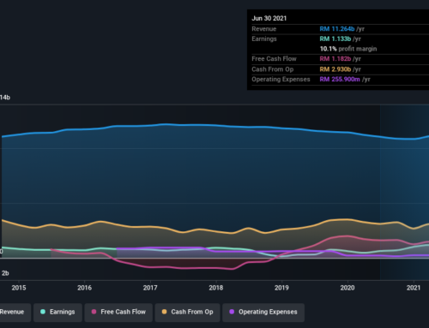Toggle the Cash From Op series
The height and width of the screenshot is (328, 429).
(188, 313)
